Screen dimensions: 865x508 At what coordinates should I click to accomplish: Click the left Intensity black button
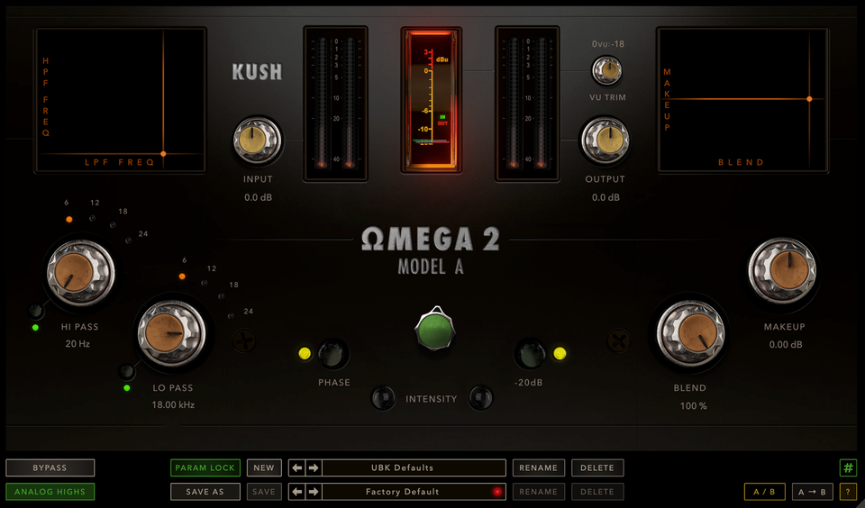tap(383, 398)
